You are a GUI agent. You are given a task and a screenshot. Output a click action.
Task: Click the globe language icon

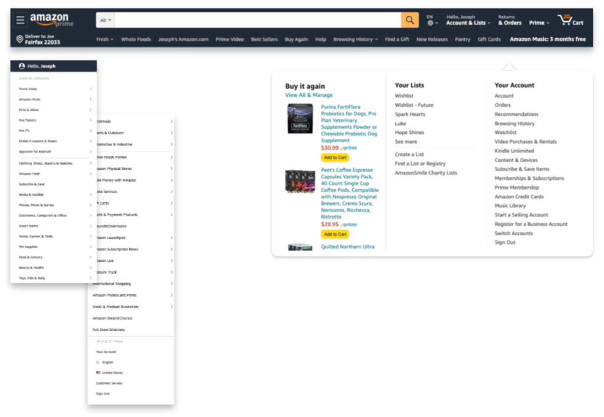(430, 24)
